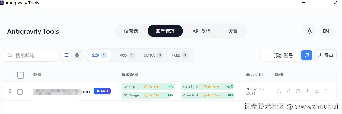Refresh quota for the account row
Viewport: 342px width, 114px height.
coord(298,91)
